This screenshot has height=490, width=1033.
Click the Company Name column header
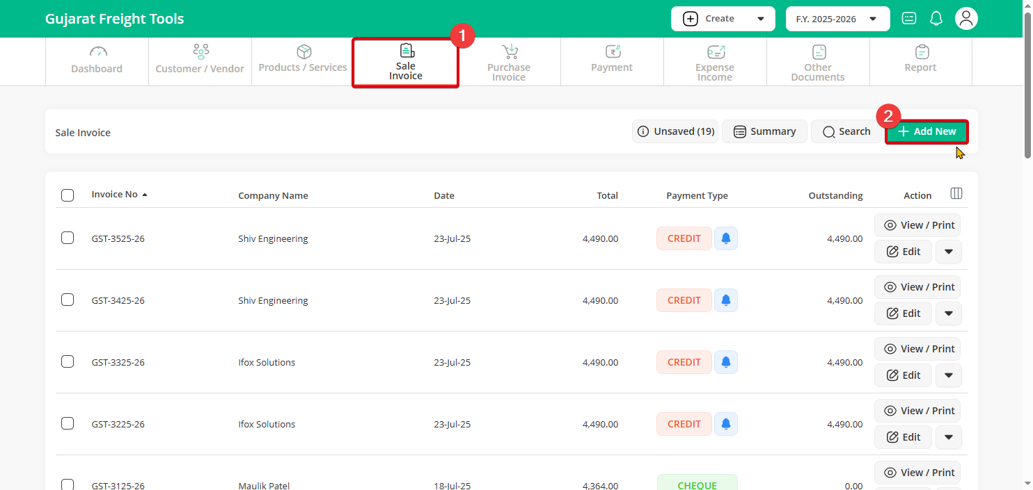273,195
